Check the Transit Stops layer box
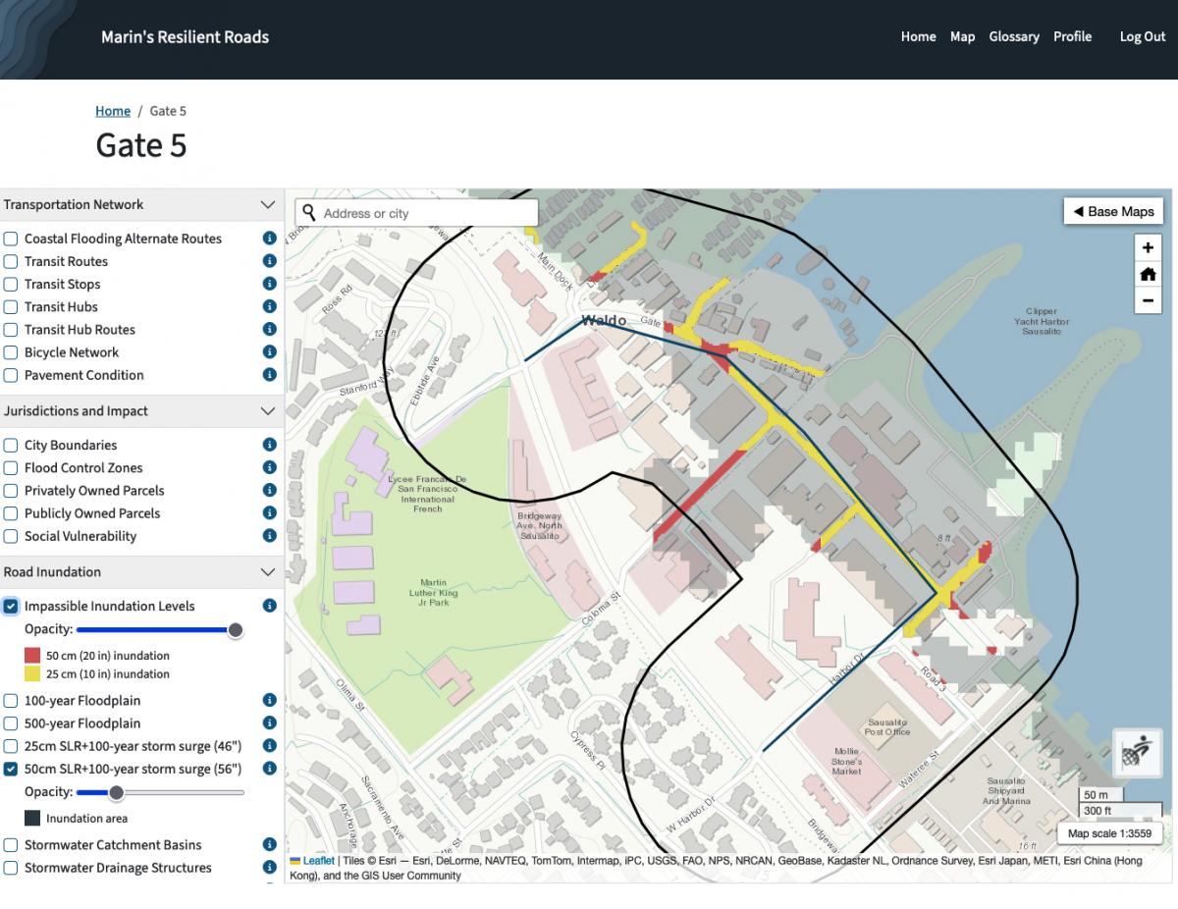This screenshot has height=909, width=1178. 11,284
